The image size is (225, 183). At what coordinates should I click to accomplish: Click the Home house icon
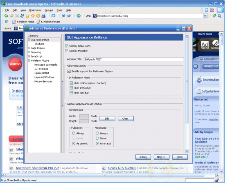[27, 16]
